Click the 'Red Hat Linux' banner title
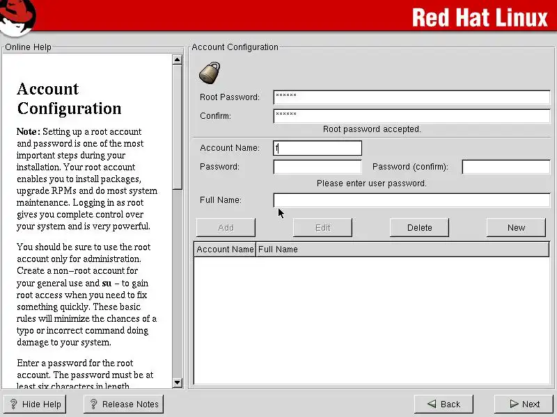Image resolution: width=557 pixels, height=417 pixels. tap(480, 17)
